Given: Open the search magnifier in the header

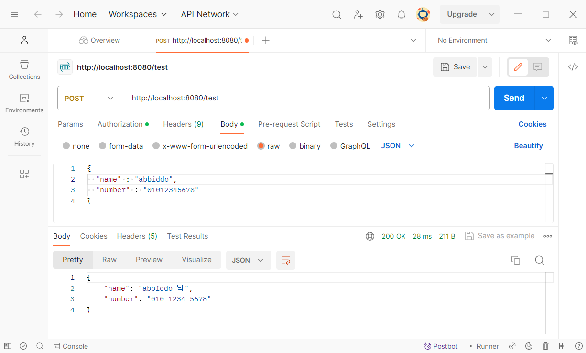Looking at the screenshot, I should (337, 15).
